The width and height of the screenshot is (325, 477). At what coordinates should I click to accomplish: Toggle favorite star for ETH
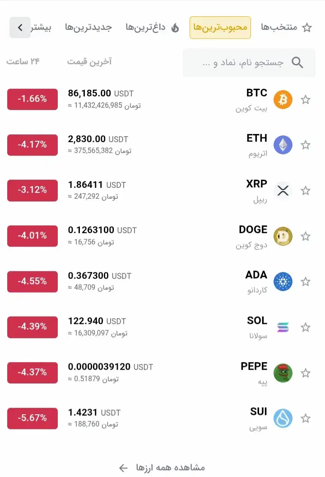[x=306, y=145]
